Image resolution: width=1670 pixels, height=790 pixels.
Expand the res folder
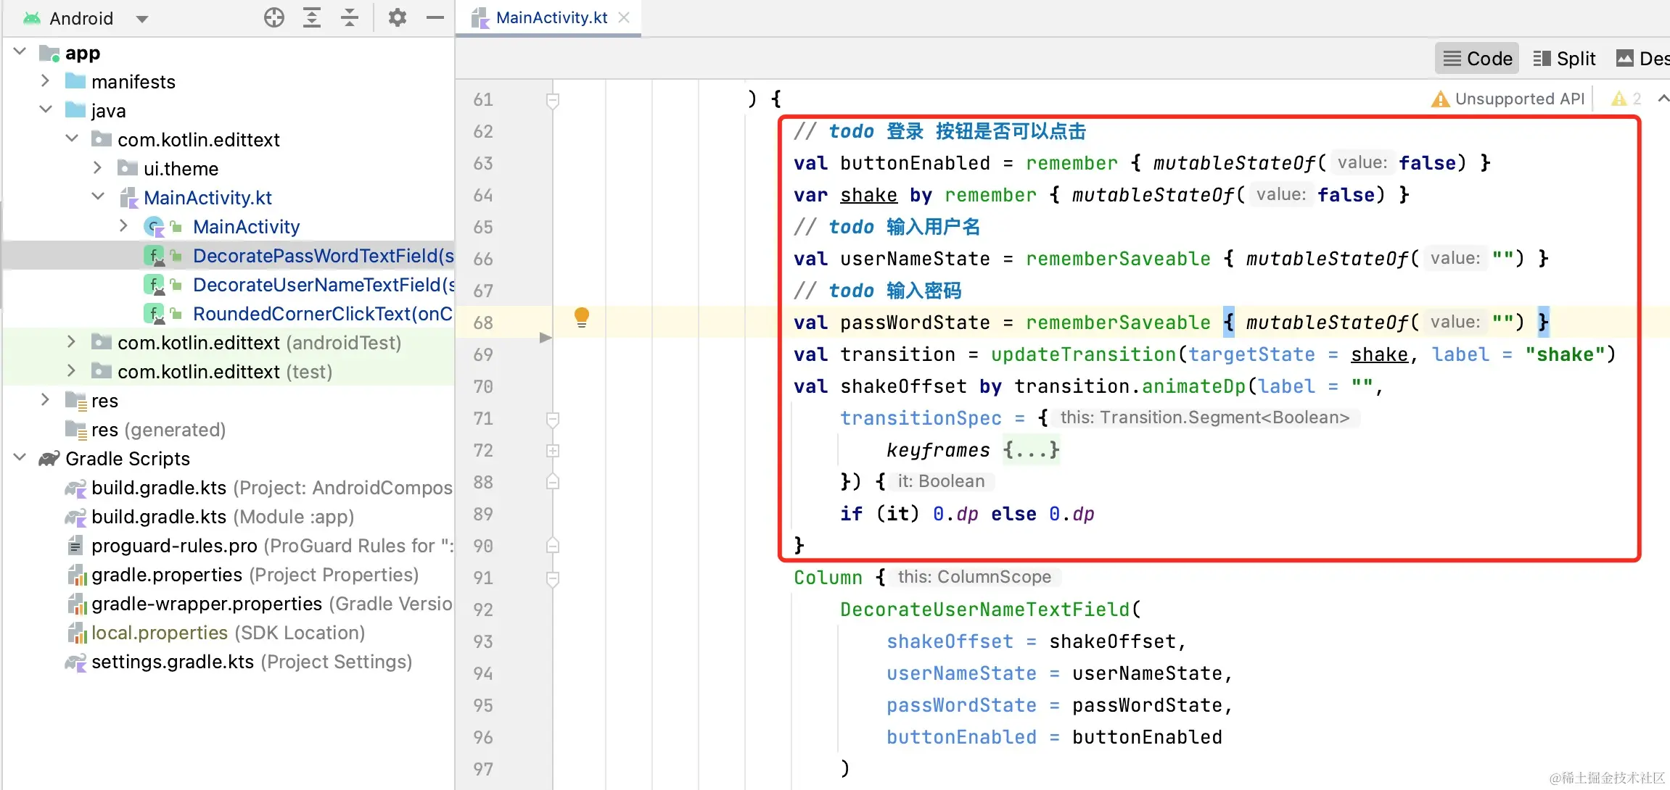[x=45, y=400]
